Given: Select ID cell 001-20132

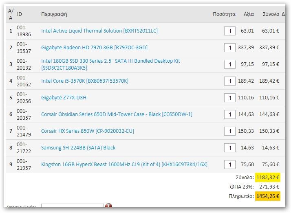Looking at the screenshot, I should click(24, 64).
